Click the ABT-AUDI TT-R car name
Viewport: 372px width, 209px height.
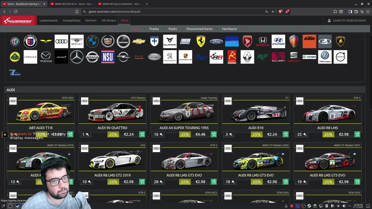[x=41, y=128]
